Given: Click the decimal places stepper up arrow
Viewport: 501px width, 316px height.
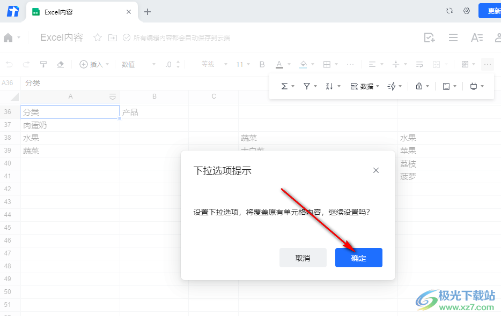Looking at the screenshot, I should coord(178,62).
